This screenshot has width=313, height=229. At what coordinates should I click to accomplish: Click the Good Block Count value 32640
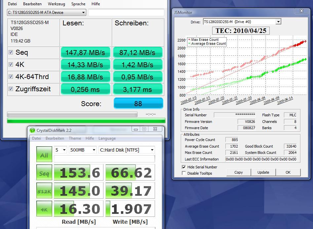pyautogui.click(x=290, y=146)
